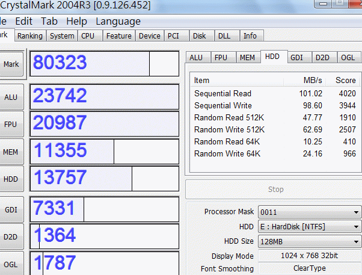Click the MEM score 11355
Viewport: 362px width, 275px height.
tap(60, 150)
